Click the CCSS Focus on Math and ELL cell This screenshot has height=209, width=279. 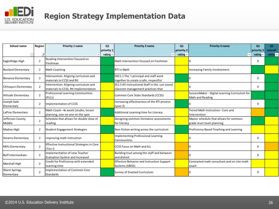(144, 146)
